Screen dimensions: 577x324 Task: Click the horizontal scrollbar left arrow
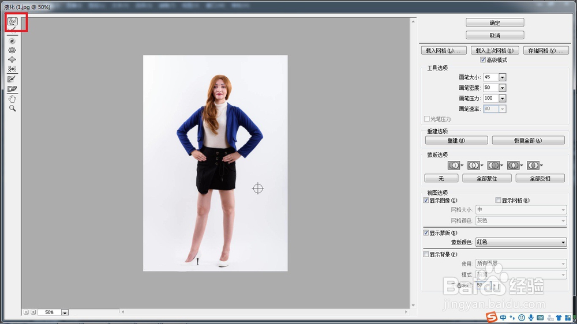point(123,312)
